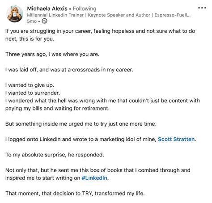Open the three-dot post options menu
The height and width of the screenshot is (203, 212).
coord(202,8)
